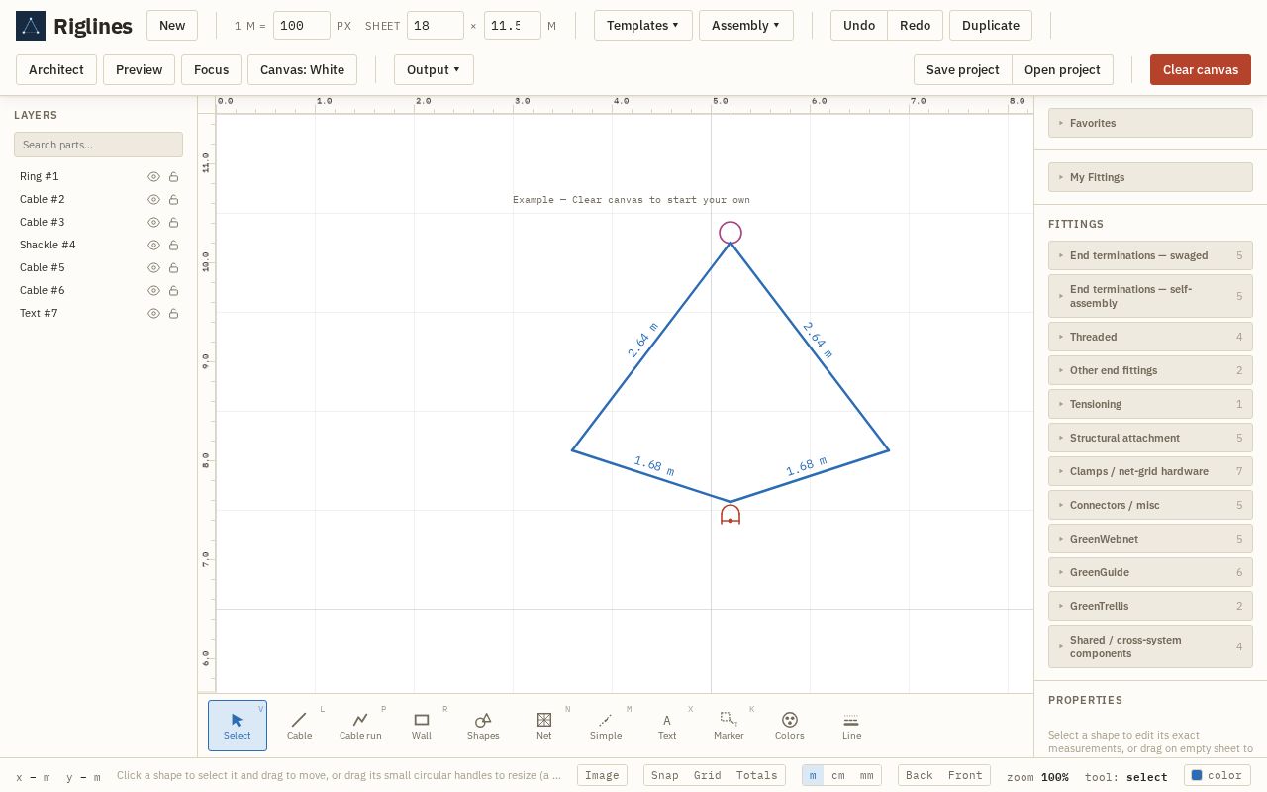Click the Search parts field
Viewport: 1267px width, 792px height.
[x=98, y=145]
